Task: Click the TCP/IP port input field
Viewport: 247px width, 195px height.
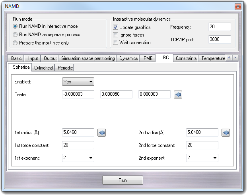Action: 220,39
